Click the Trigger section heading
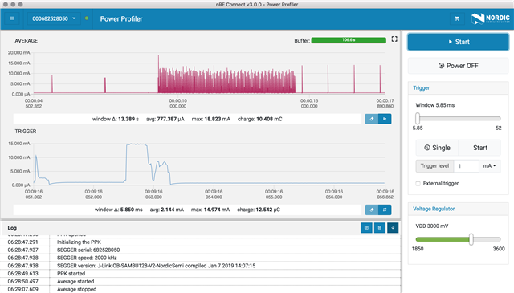 [421, 88]
